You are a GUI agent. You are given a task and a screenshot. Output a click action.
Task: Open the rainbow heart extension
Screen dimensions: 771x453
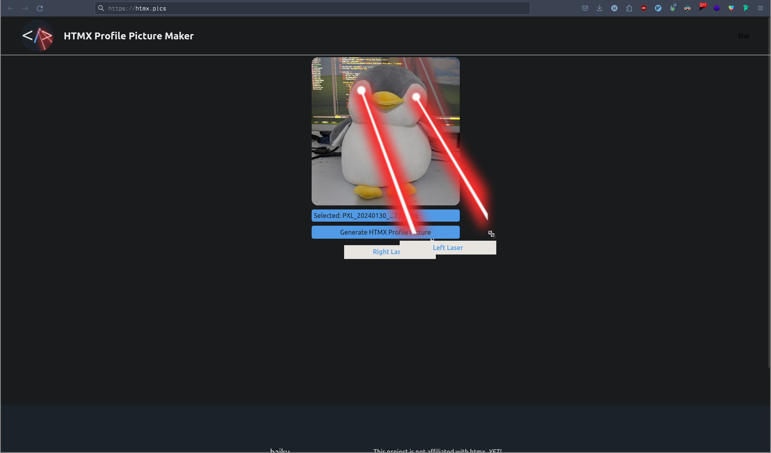(x=731, y=8)
